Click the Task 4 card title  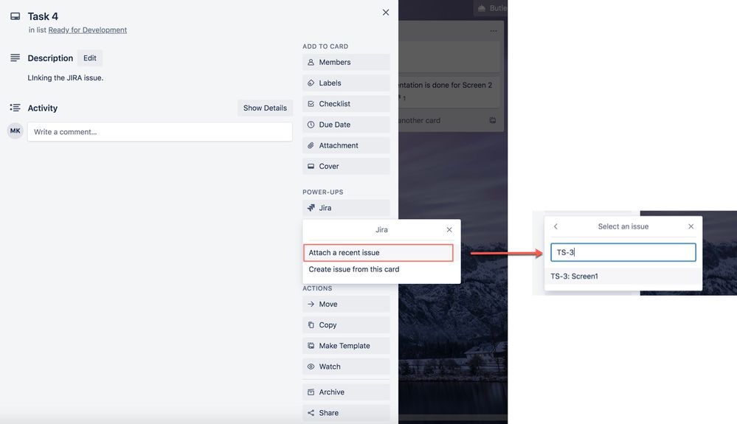43,16
